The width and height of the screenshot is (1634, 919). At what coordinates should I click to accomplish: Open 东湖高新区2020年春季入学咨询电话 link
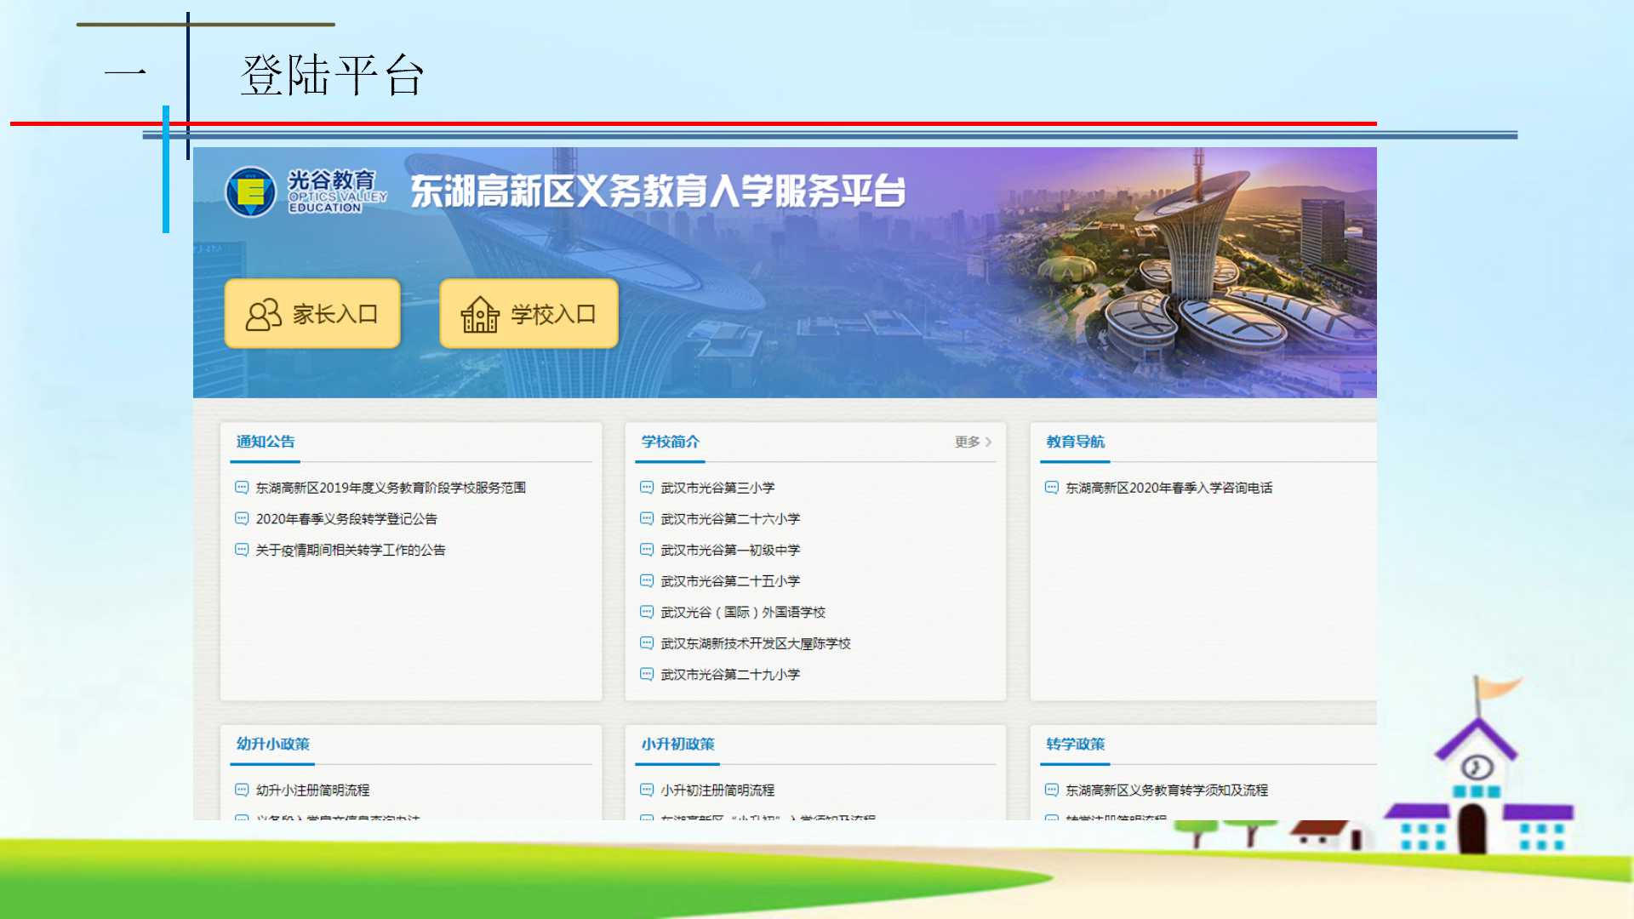(1168, 488)
